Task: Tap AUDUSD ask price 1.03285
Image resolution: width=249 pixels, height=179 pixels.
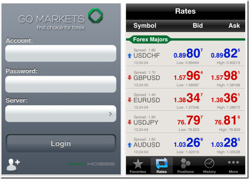Action: tap(225, 143)
